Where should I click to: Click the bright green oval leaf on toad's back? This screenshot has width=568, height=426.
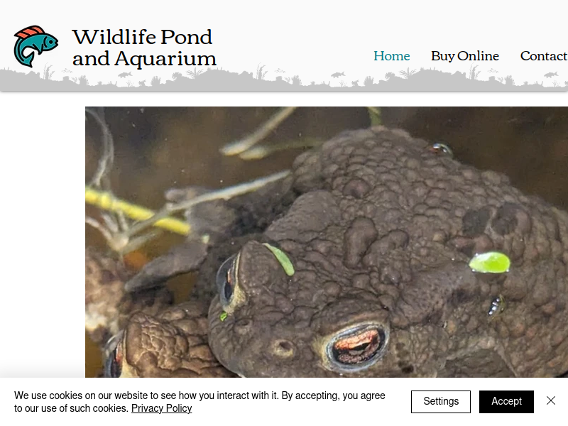point(490,263)
